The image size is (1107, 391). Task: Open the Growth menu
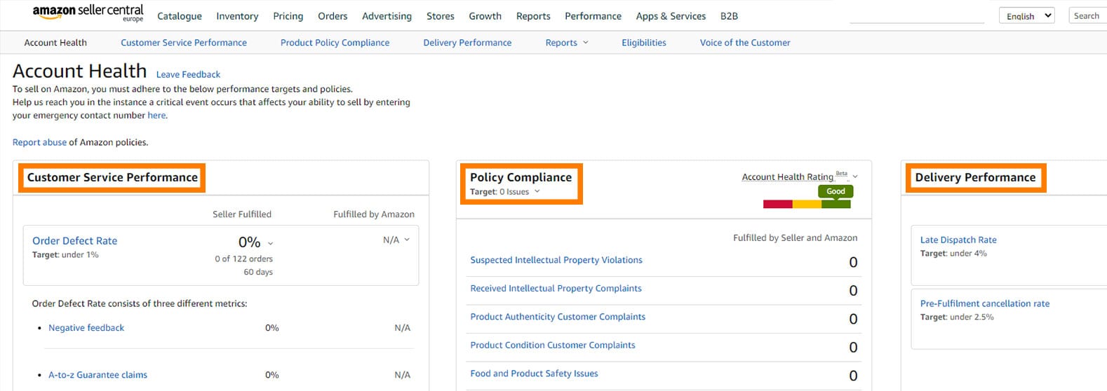click(x=485, y=16)
